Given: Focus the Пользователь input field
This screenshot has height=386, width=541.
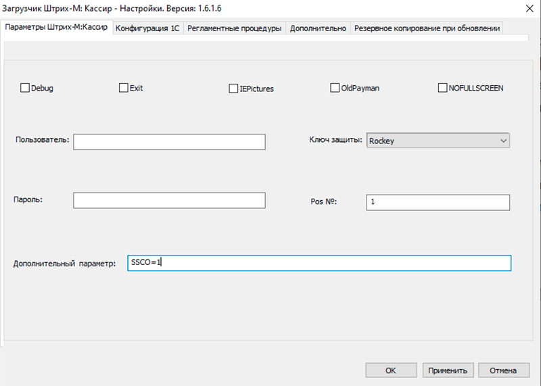Looking at the screenshot, I should pyautogui.click(x=169, y=142).
